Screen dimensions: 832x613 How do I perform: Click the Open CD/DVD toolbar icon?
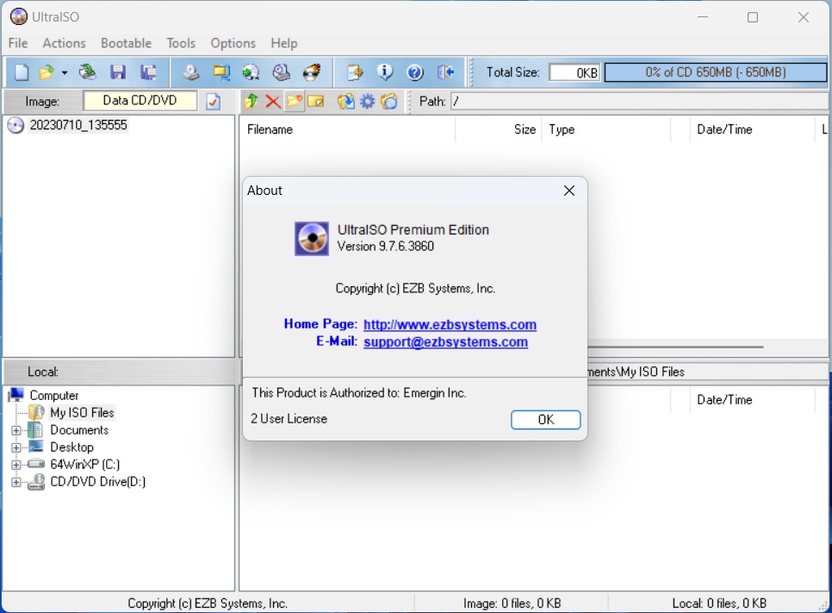[x=88, y=72]
